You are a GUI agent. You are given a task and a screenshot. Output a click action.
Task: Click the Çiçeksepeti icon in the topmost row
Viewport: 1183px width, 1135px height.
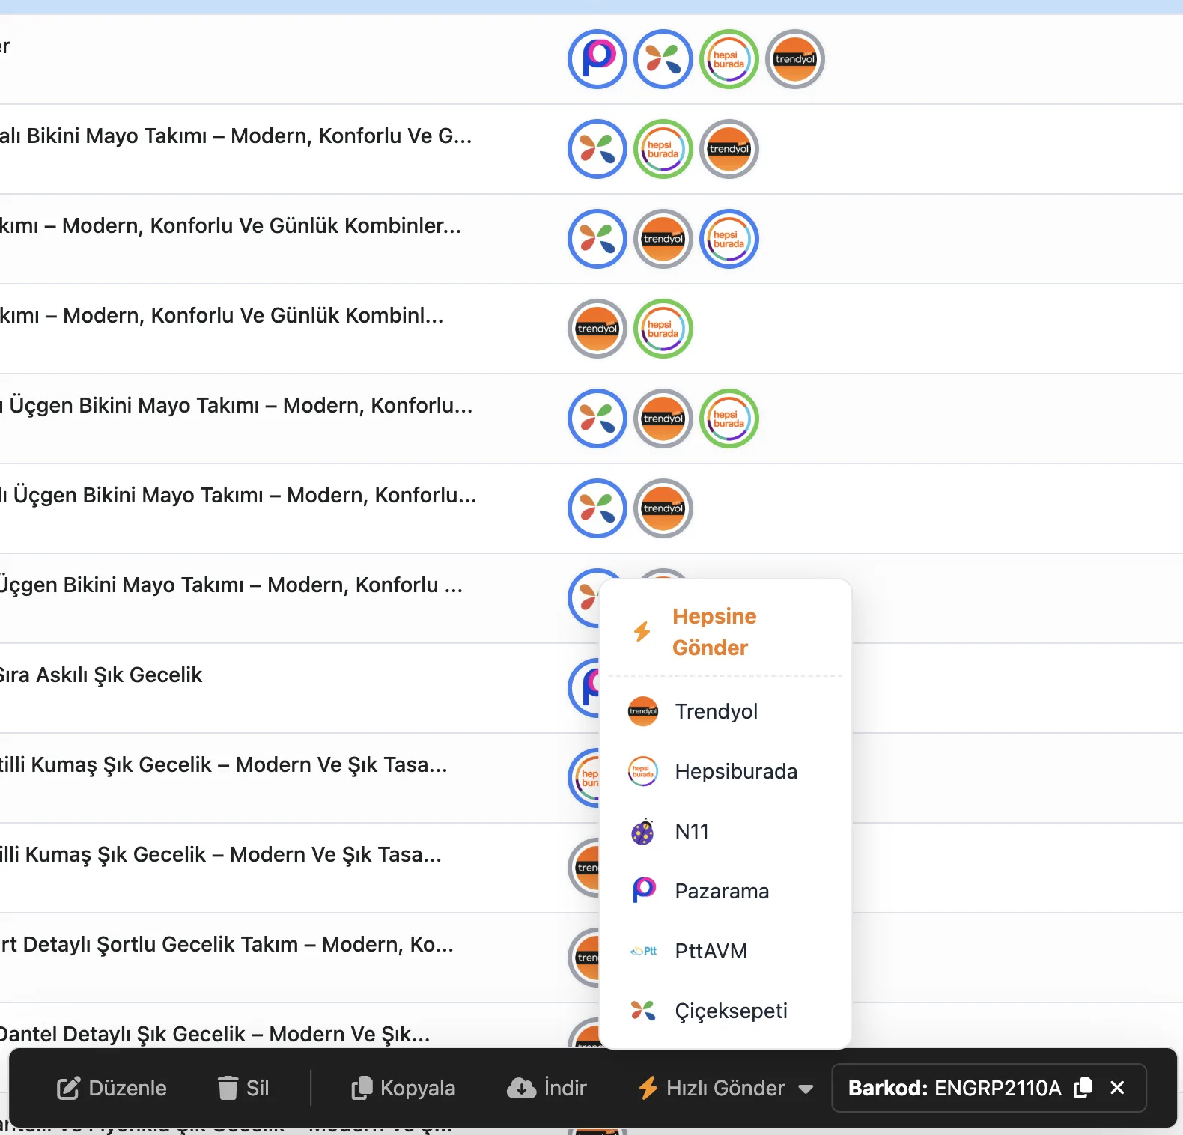663,59
